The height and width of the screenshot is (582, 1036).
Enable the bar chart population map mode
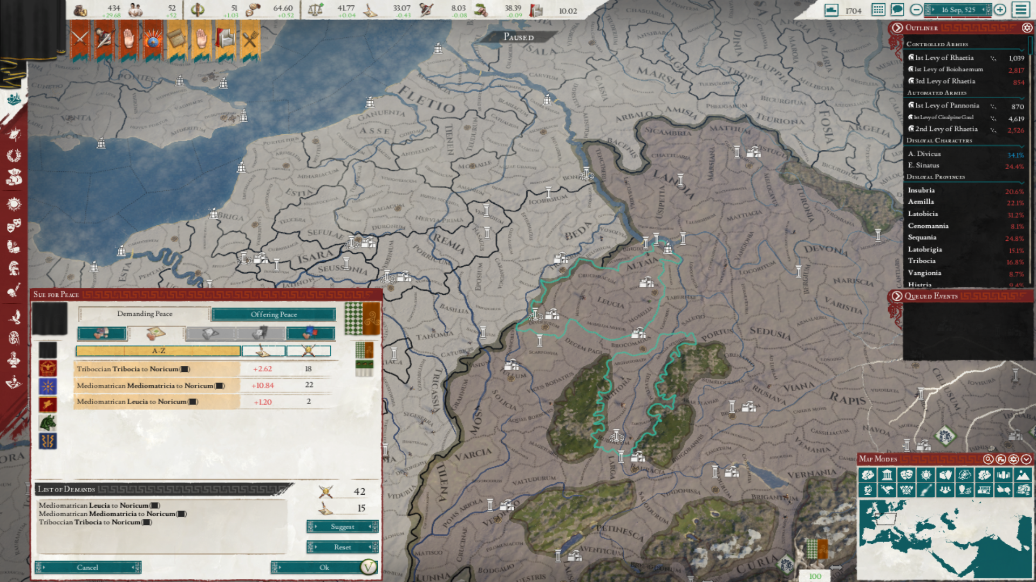point(1004,475)
